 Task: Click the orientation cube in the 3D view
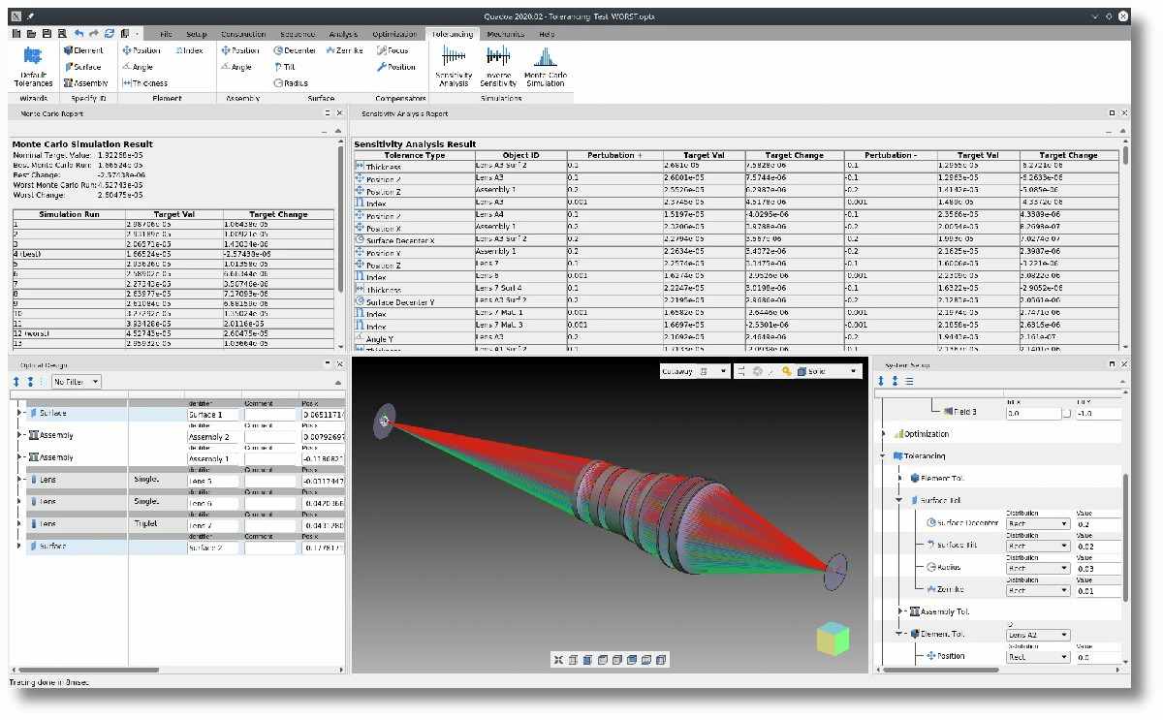(833, 638)
